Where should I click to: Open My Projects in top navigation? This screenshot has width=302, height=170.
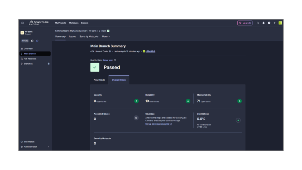tap(60, 23)
